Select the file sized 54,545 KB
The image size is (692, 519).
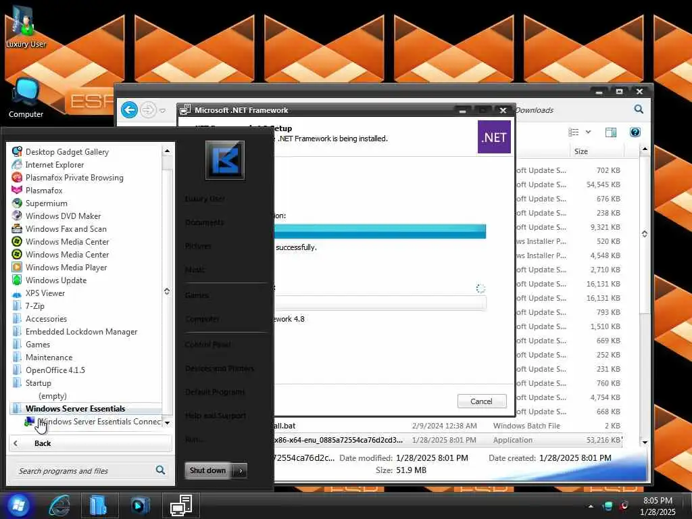pyautogui.click(x=568, y=184)
